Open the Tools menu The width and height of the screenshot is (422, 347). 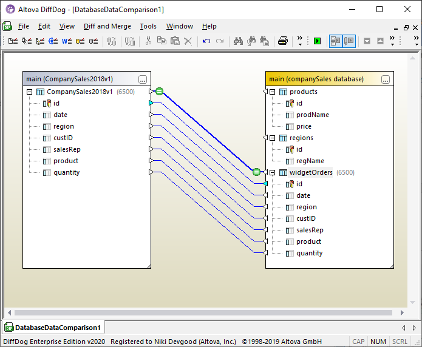148,26
